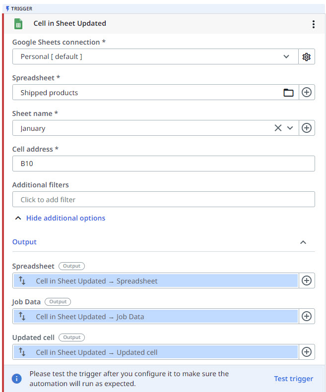
Task: Click the folder icon to browse spreadsheets
Action: 288,93
